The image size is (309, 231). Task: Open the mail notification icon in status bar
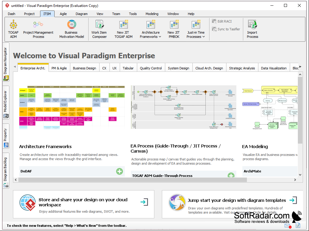coord(288,226)
